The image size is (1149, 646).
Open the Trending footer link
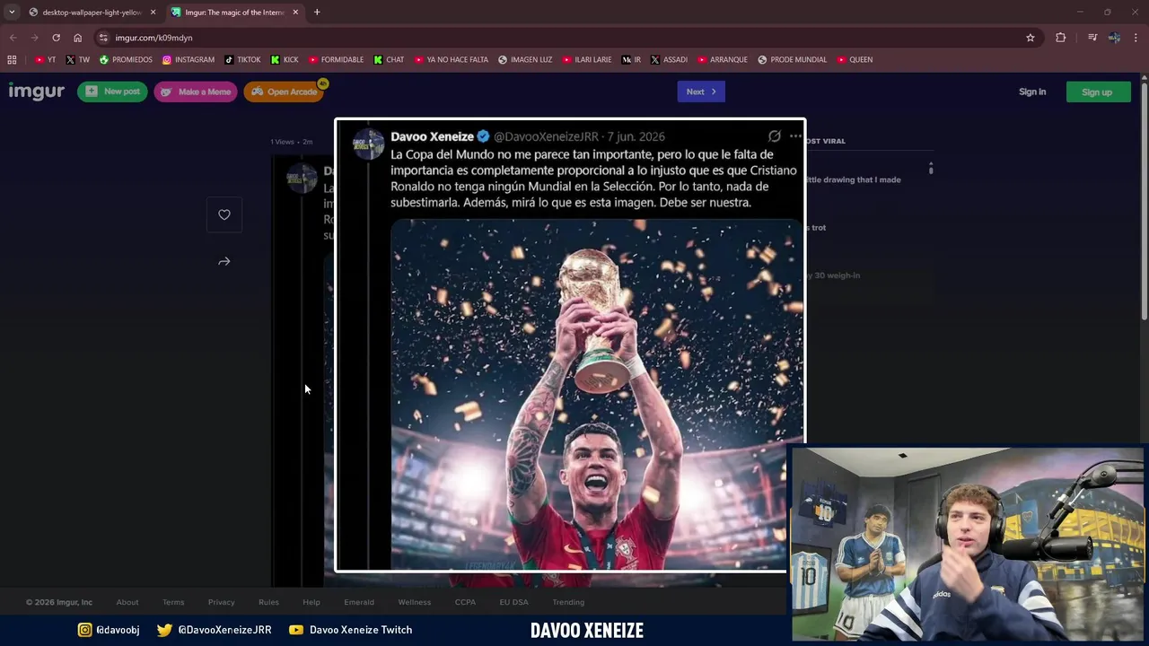point(568,602)
